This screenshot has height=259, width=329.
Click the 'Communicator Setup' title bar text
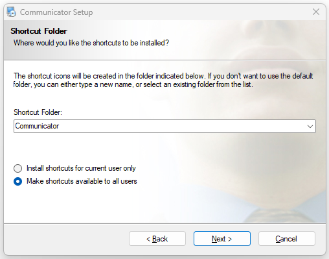point(56,12)
